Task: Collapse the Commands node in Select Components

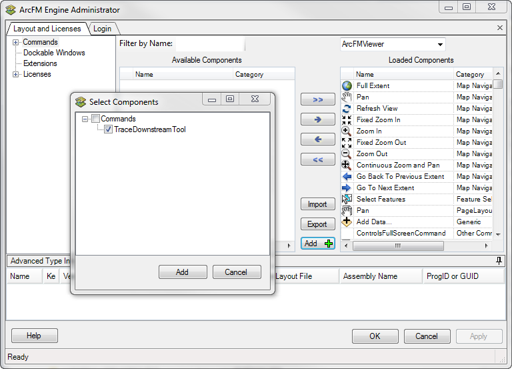Action: 85,119
